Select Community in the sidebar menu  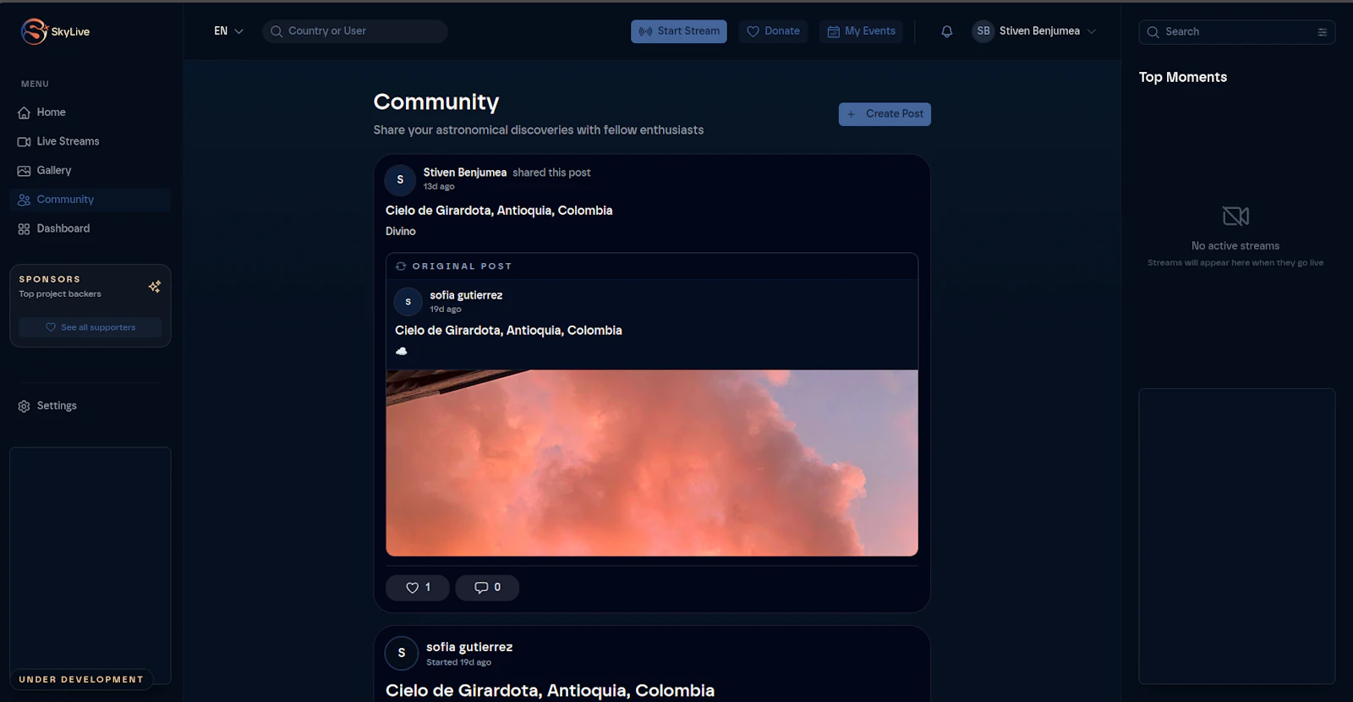(x=90, y=200)
